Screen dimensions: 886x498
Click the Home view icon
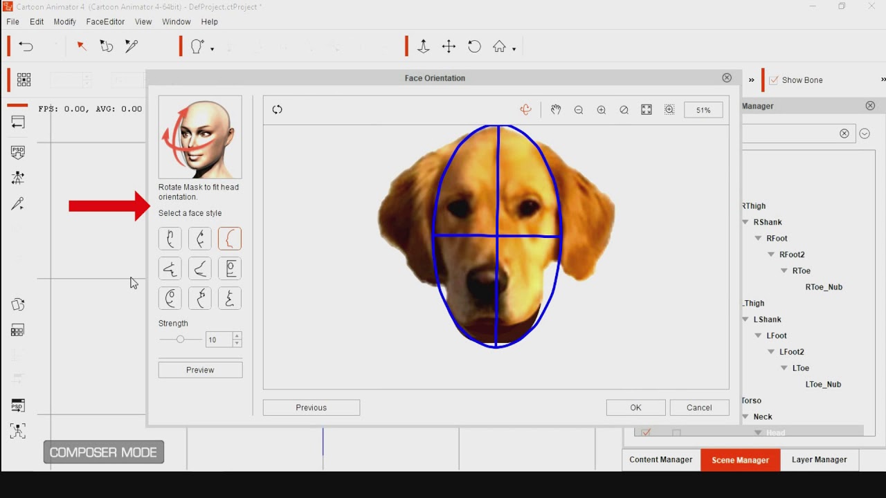pyautogui.click(x=499, y=46)
